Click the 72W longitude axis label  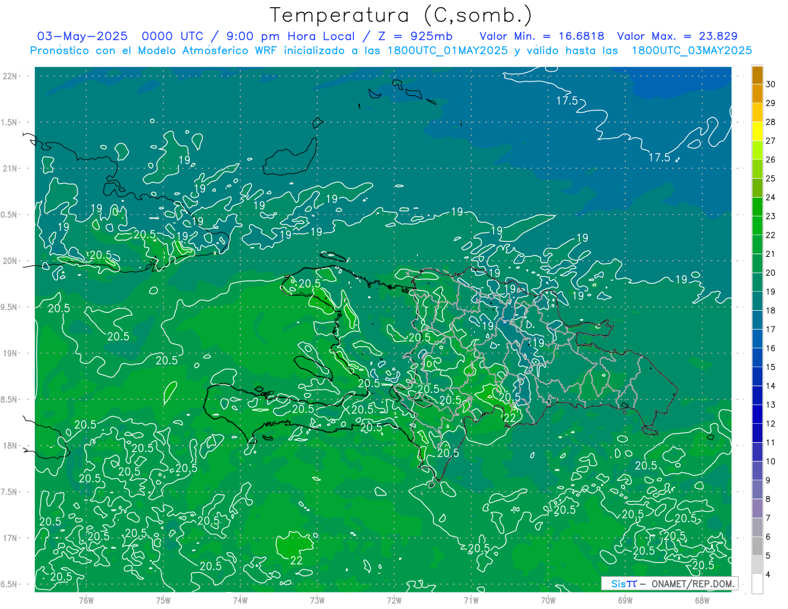[x=394, y=600]
